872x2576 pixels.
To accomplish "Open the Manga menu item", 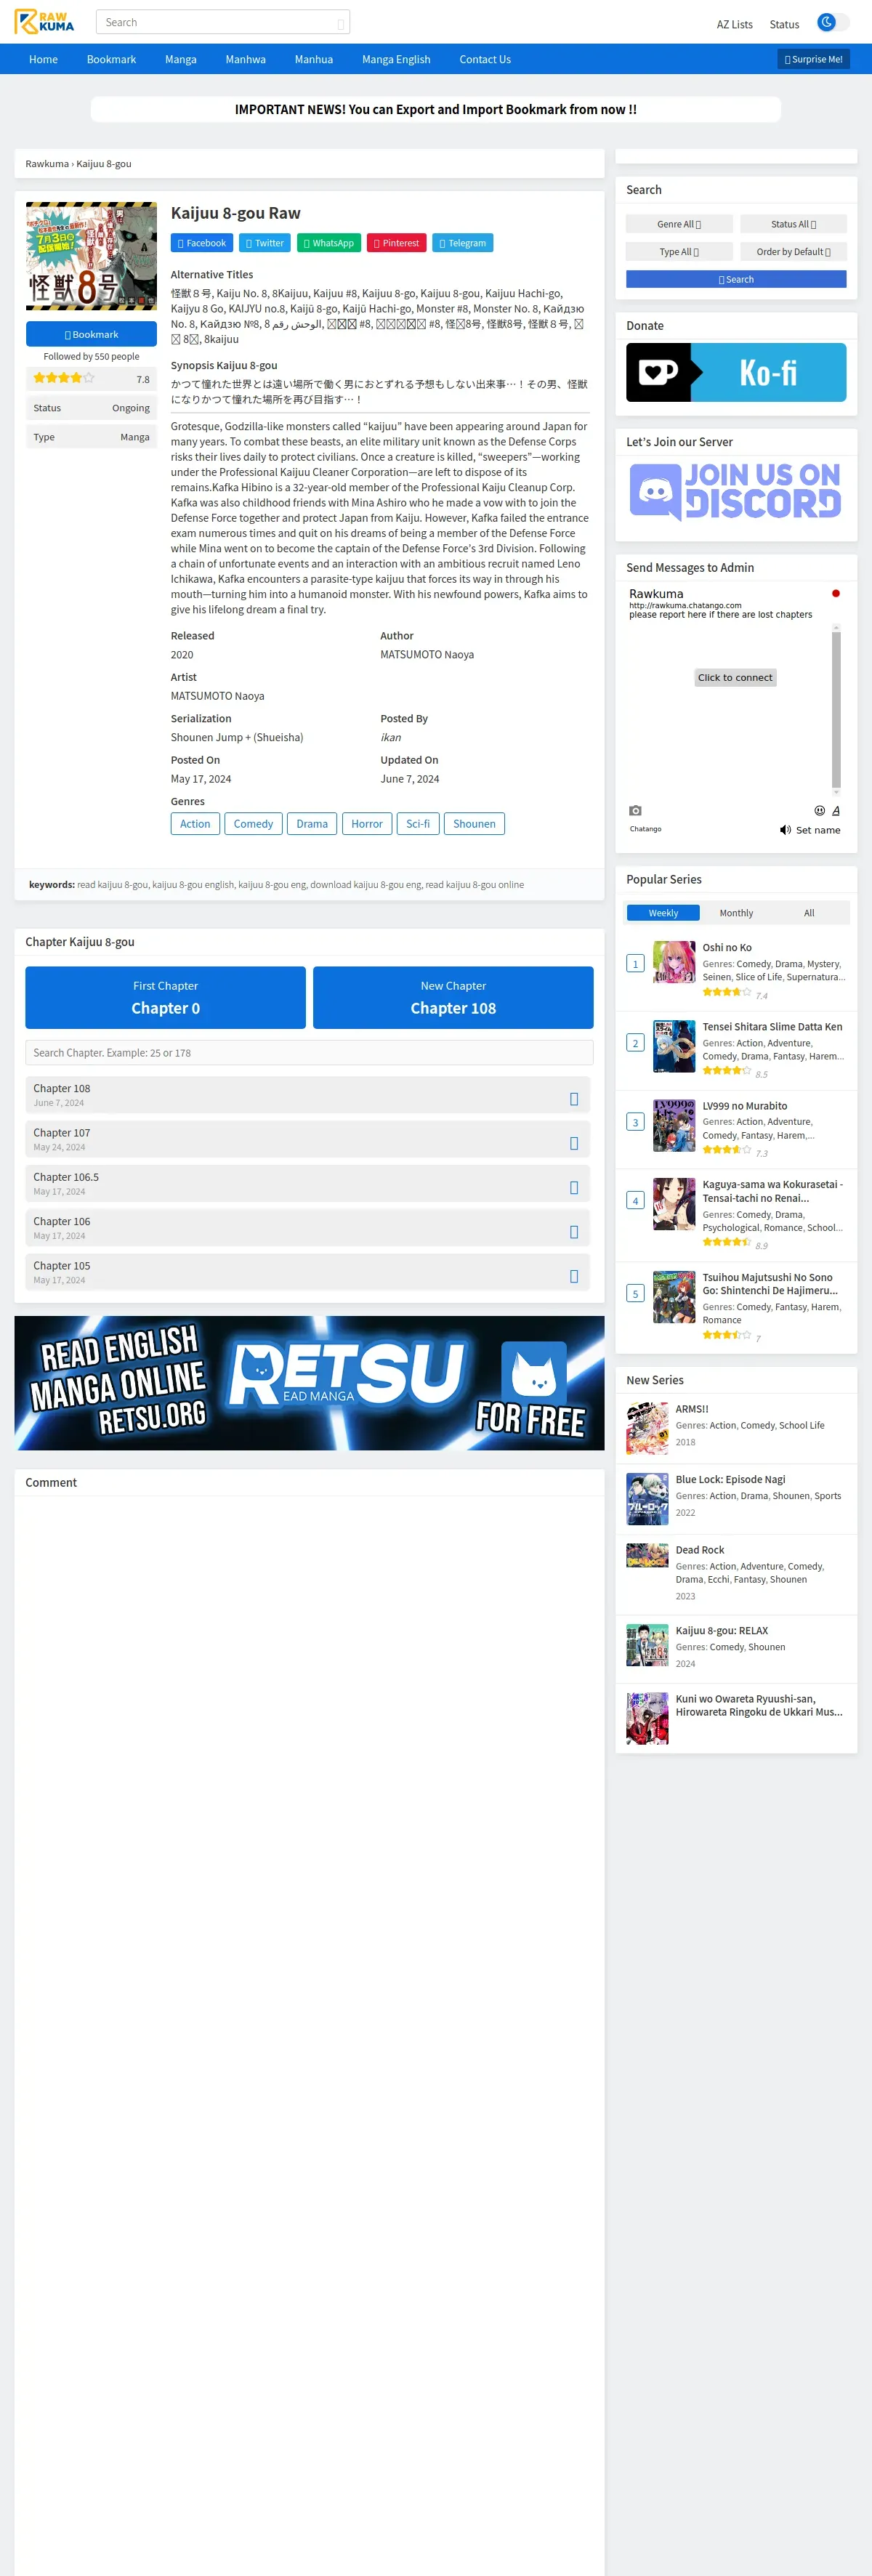I will 181,59.
